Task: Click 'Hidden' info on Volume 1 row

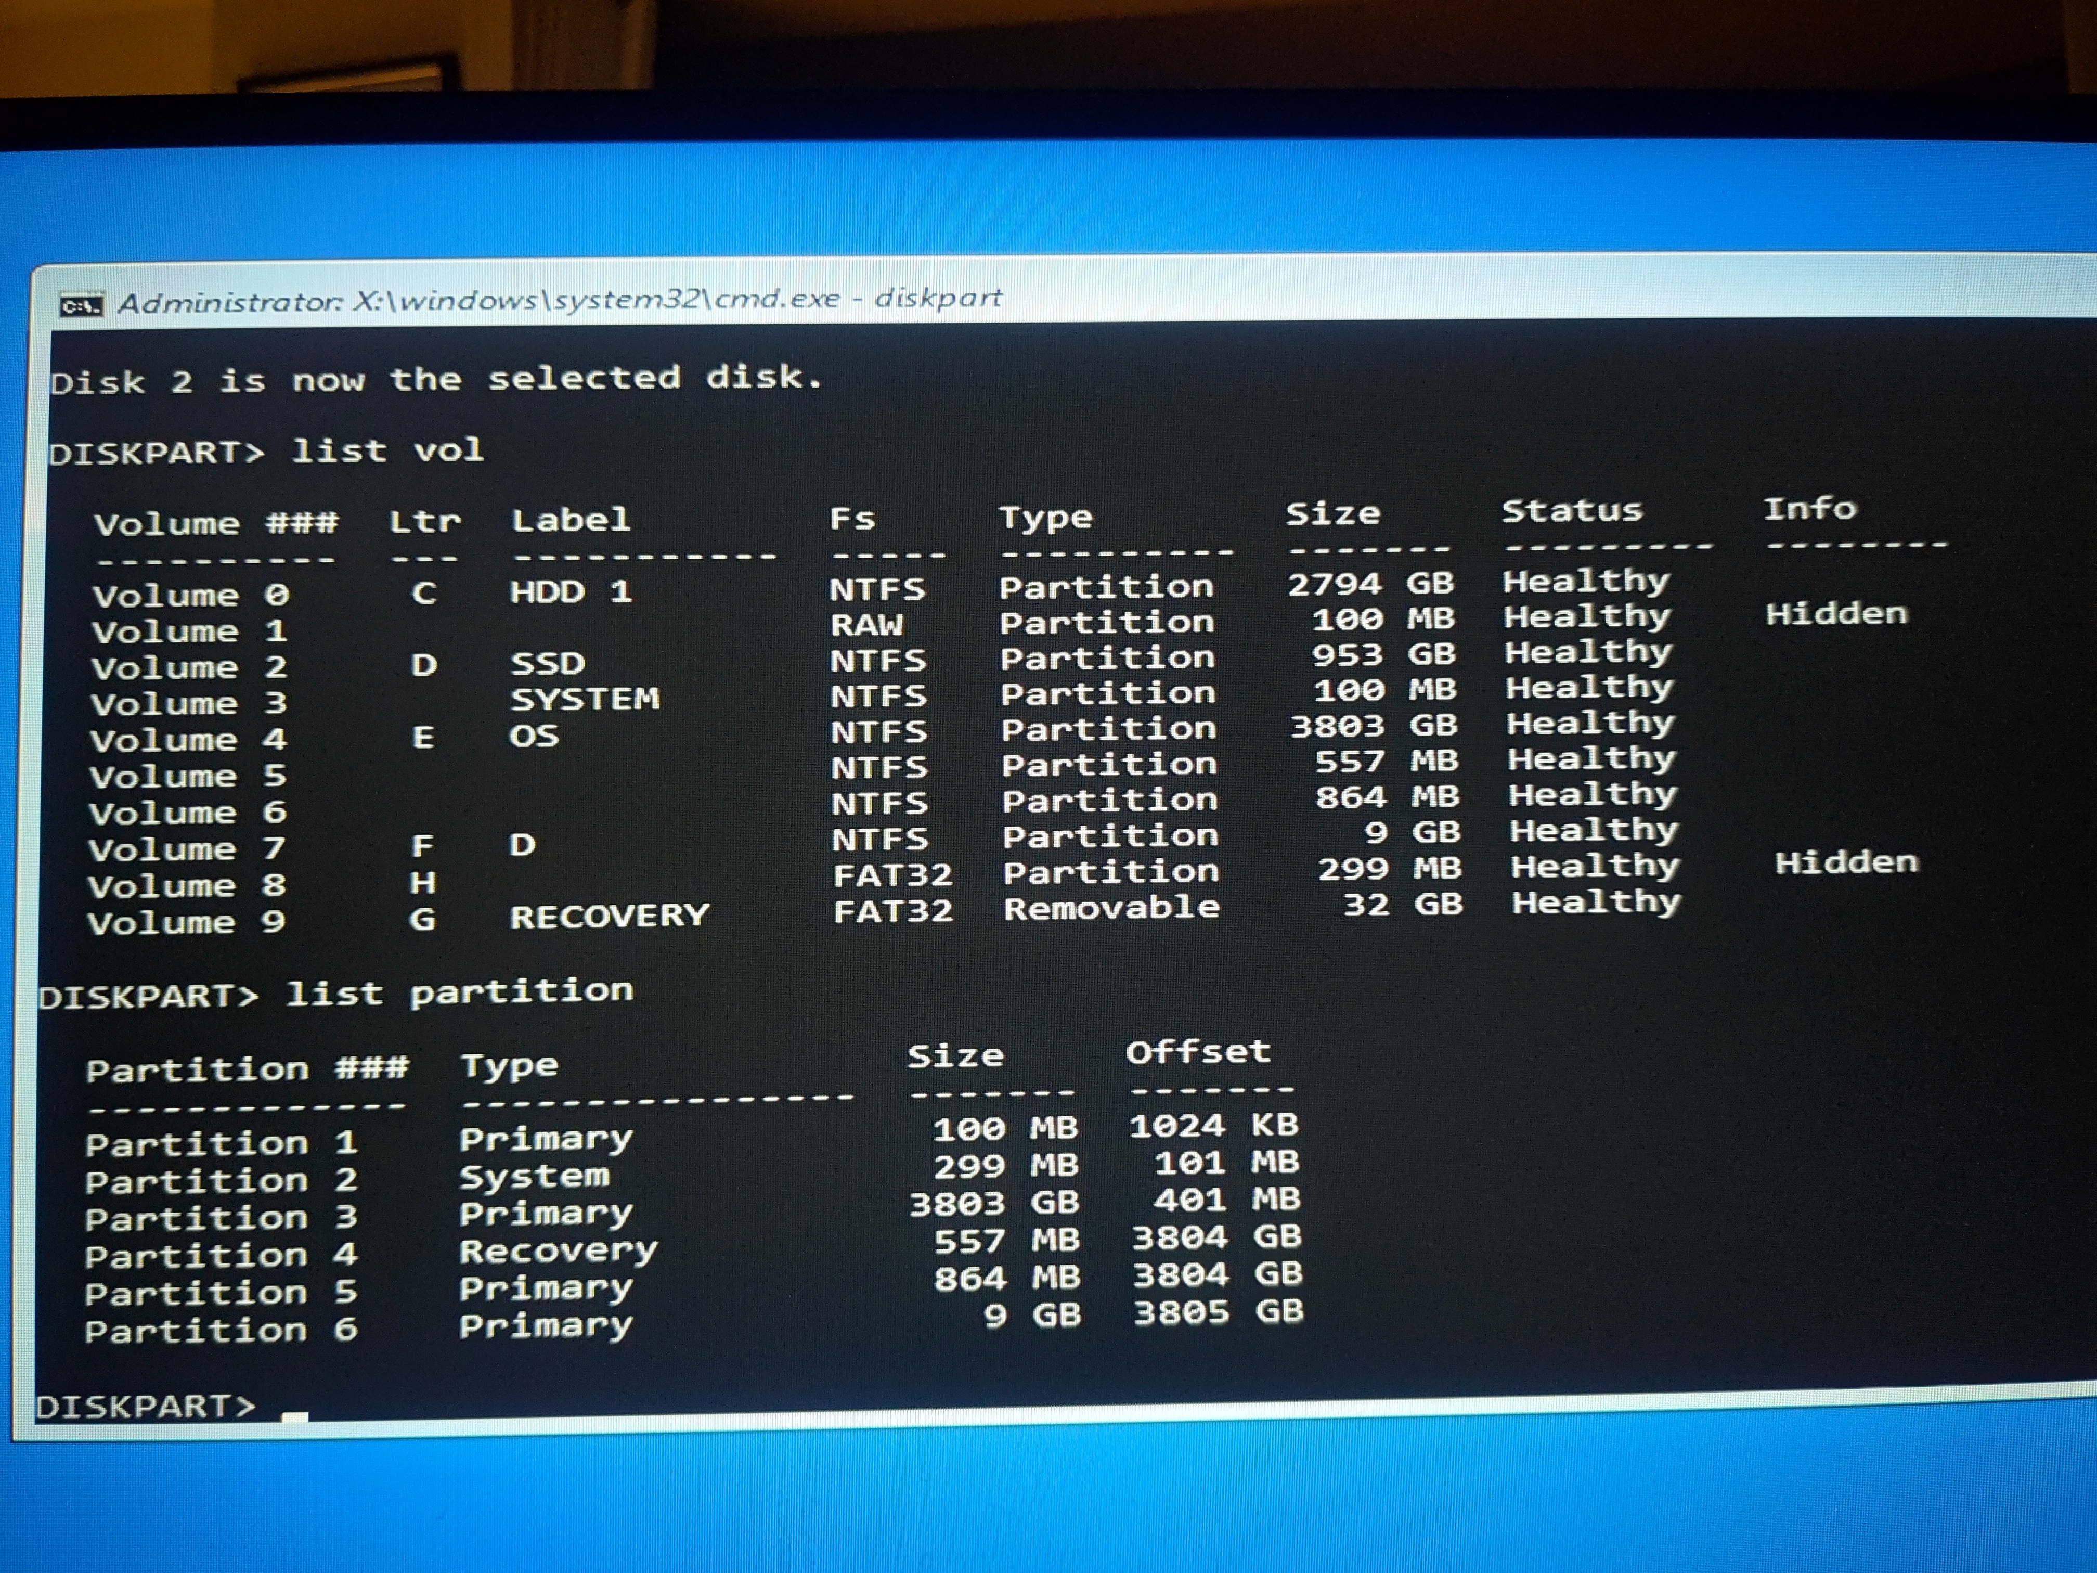Action: (1836, 613)
